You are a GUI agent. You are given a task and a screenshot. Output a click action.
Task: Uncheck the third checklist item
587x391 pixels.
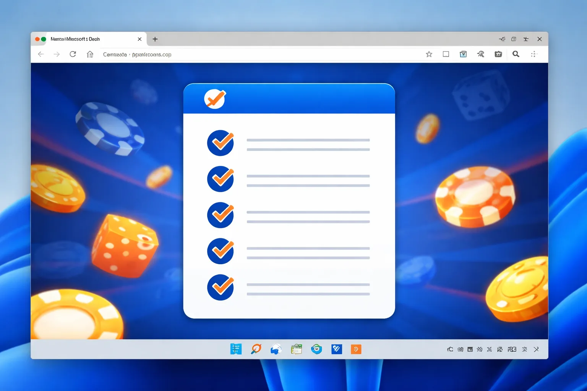click(x=221, y=215)
